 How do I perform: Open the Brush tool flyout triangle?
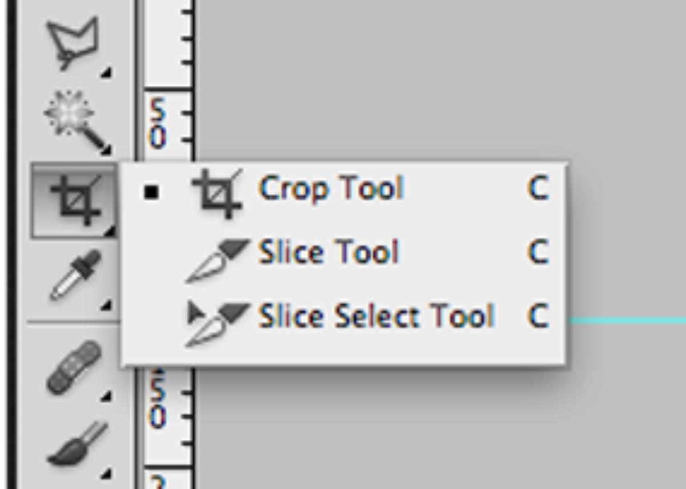point(107,473)
